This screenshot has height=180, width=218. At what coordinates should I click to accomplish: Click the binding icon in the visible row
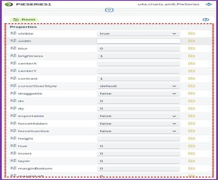(x=191, y=33)
